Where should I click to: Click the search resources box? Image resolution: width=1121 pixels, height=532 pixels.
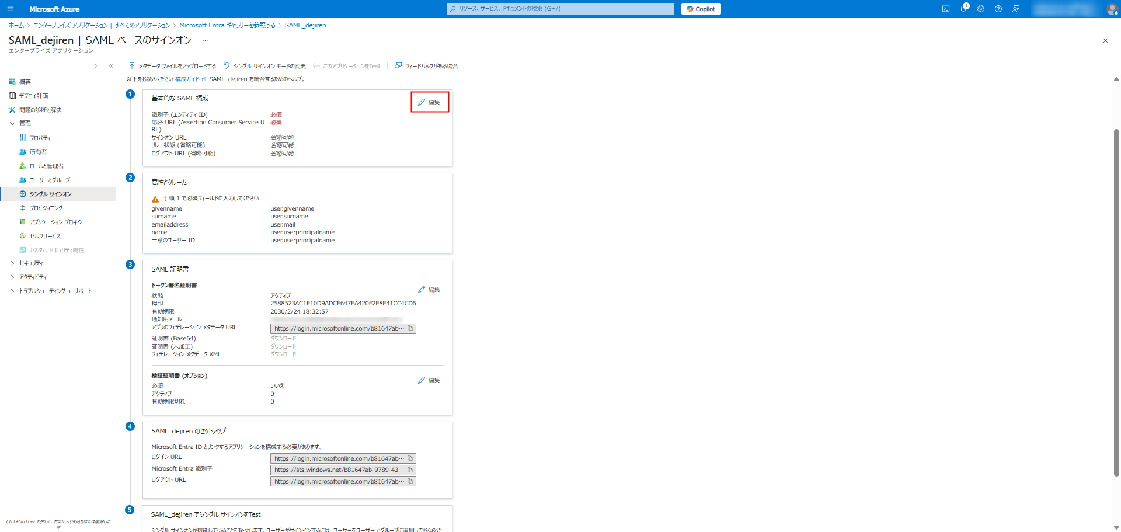point(560,9)
